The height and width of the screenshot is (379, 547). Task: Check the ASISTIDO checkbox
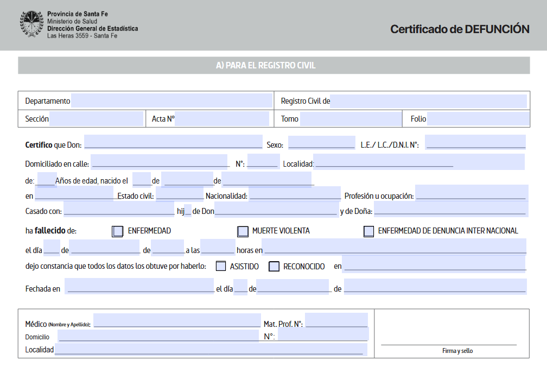(x=221, y=266)
